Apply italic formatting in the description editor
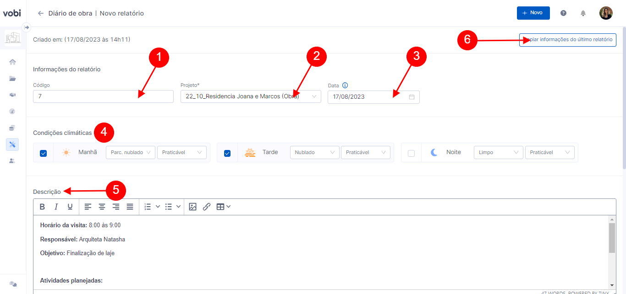 56,207
